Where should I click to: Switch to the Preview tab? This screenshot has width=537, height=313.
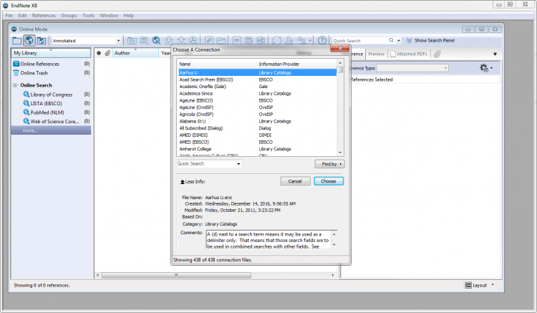[377, 54]
